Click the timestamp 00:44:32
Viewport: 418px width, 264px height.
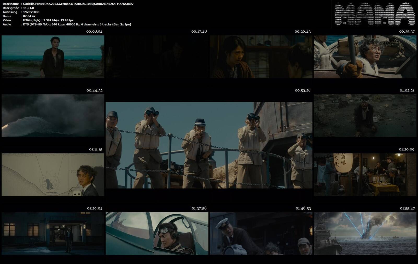point(95,90)
